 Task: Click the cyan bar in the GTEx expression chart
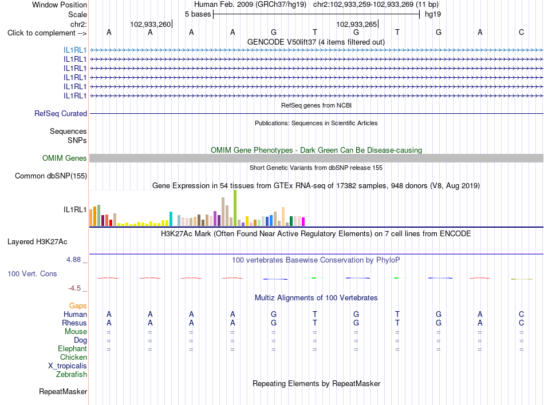[x=171, y=219]
